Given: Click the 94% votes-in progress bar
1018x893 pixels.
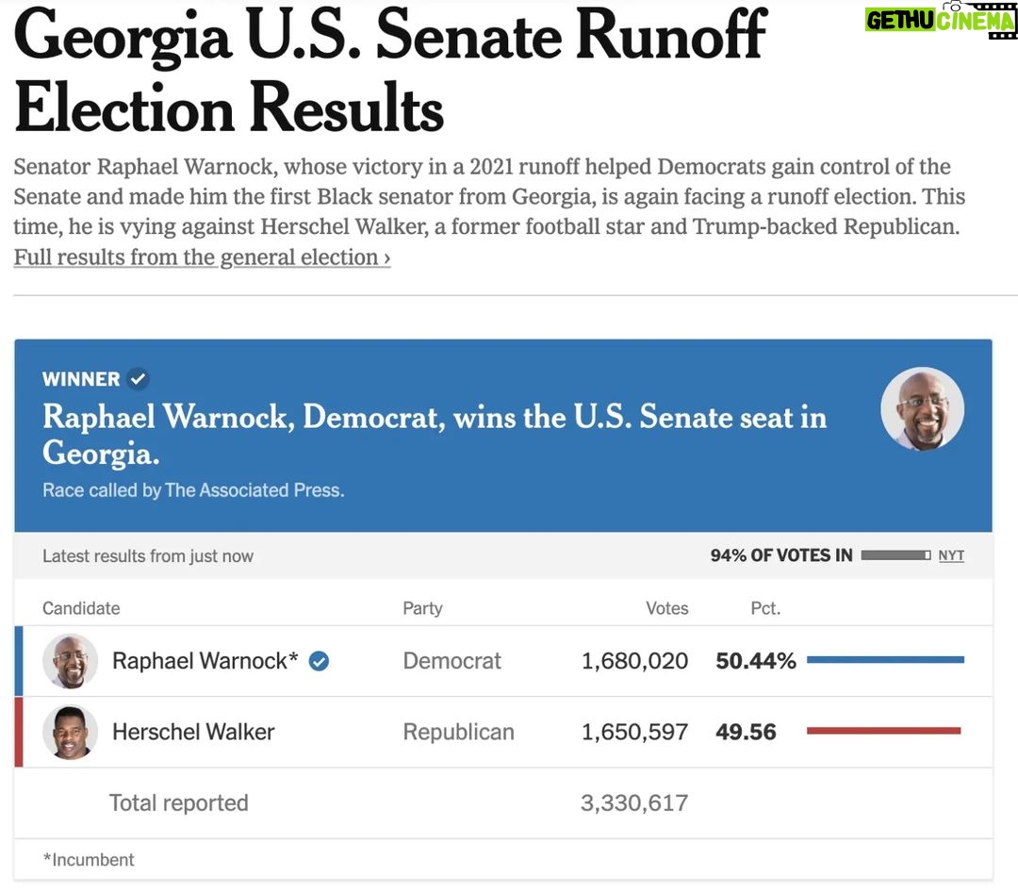Looking at the screenshot, I should point(896,555).
